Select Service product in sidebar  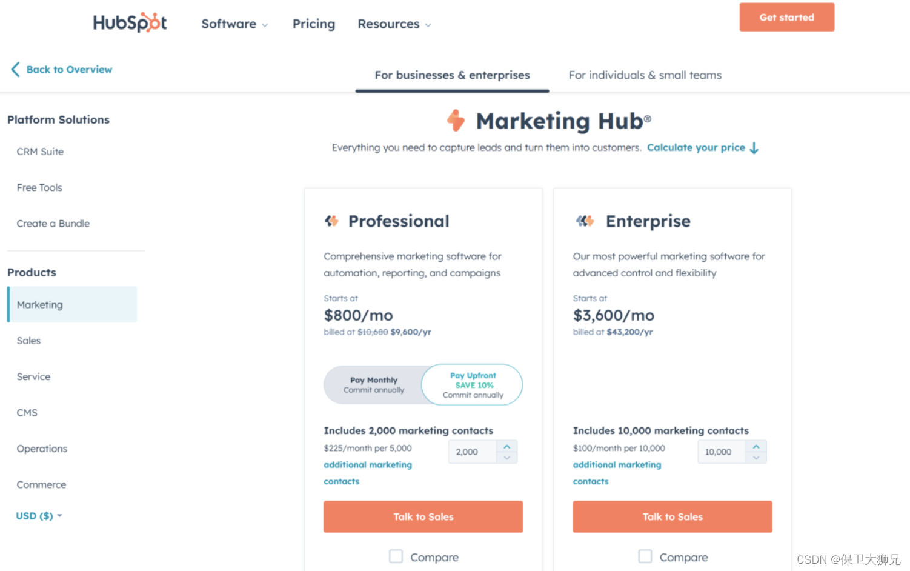point(33,376)
